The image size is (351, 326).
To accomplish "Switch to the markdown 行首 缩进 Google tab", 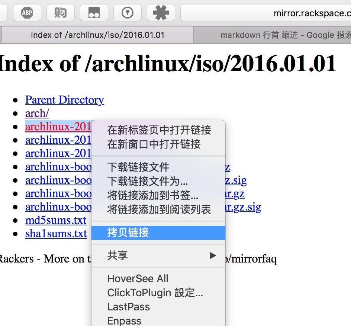I will tap(273, 35).
